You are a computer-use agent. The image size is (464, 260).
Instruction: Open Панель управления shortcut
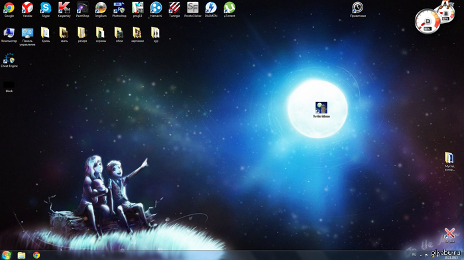tap(27, 36)
